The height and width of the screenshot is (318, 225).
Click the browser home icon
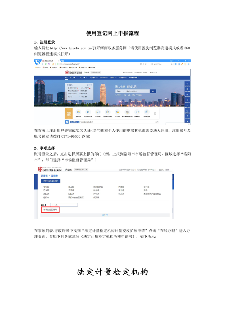[53, 64]
